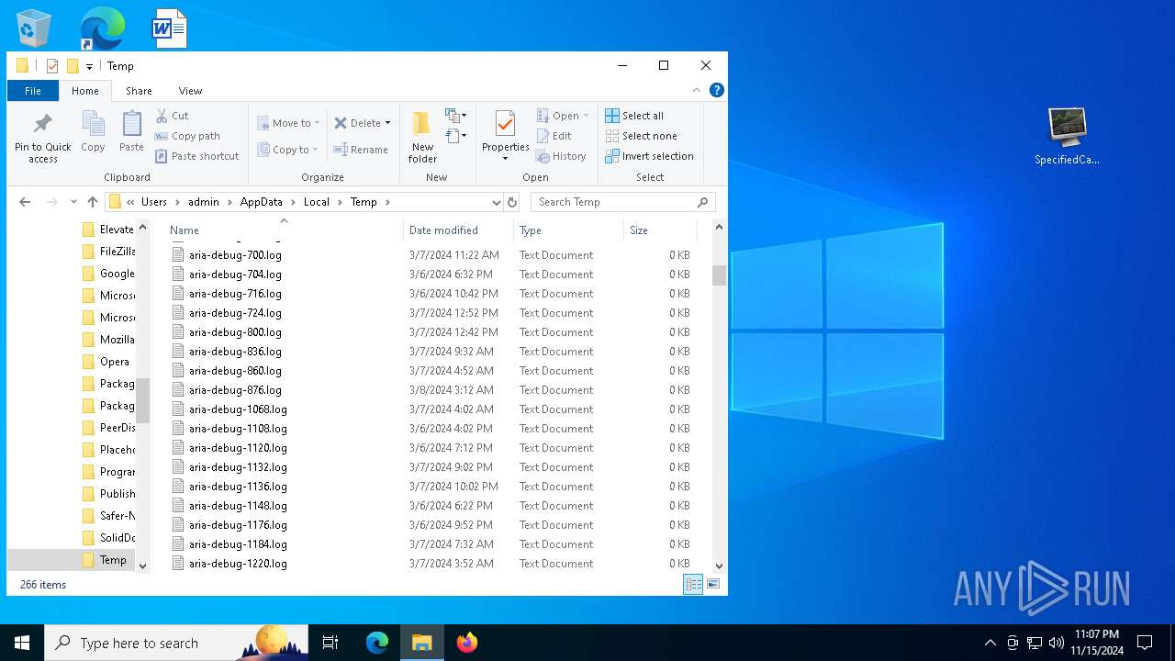Click Select none in ribbon
Screen dimensions: 1175x661
(x=641, y=136)
